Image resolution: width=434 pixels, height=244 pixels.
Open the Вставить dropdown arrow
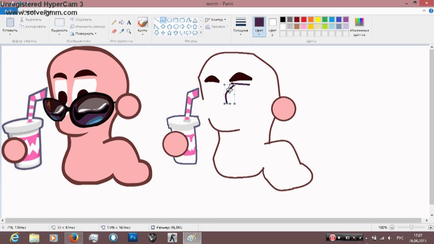coord(10,34)
